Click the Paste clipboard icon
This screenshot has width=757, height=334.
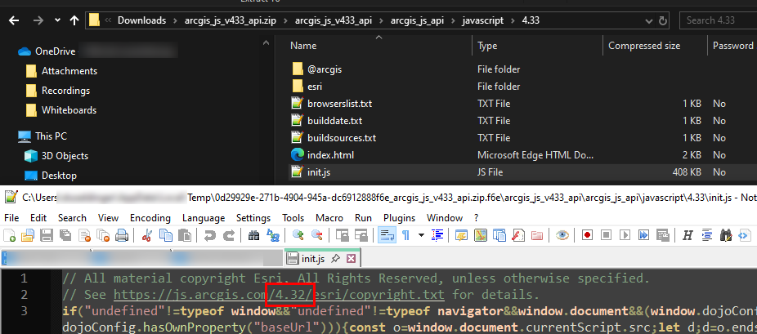(185, 235)
